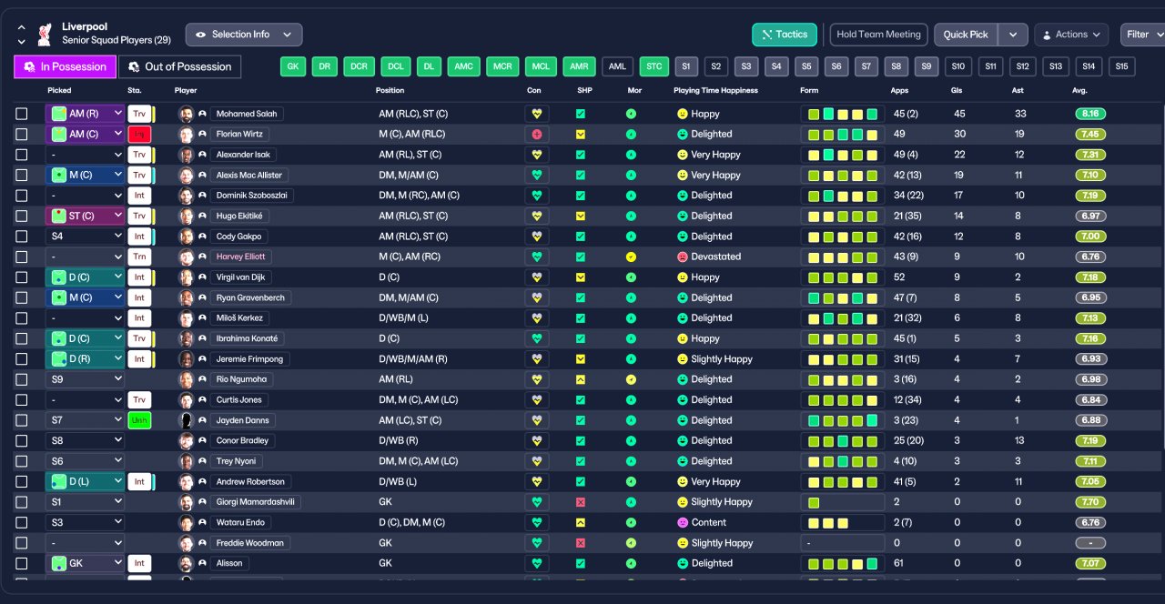Check the box in Curtis Jones' row
1165x604 pixels.
tap(22, 399)
